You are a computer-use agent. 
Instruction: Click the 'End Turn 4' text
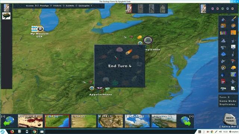pos(120,66)
